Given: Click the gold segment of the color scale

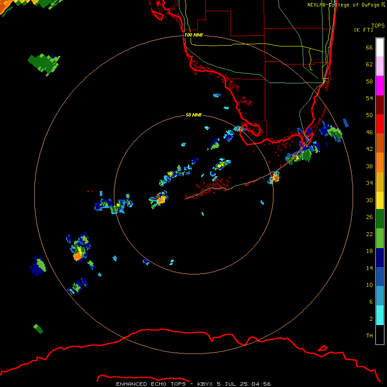Looking at the screenshot, I should pos(380,182).
